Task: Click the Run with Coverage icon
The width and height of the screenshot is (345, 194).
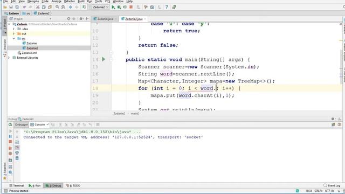Action: (x=125, y=7)
